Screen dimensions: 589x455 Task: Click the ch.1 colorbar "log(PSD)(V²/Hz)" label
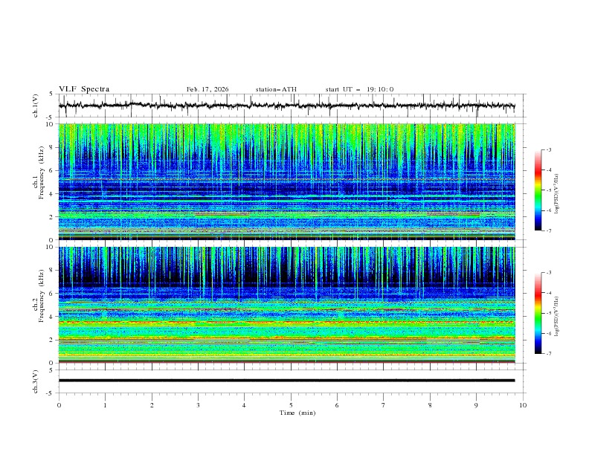(x=556, y=194)
